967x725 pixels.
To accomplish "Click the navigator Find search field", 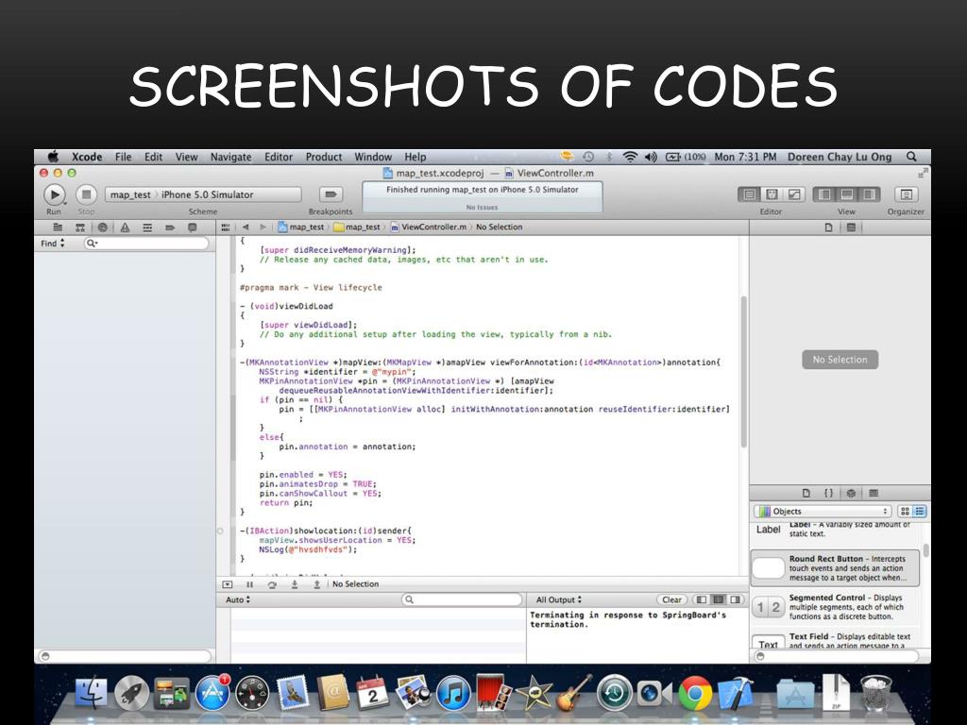I will 146,244.
